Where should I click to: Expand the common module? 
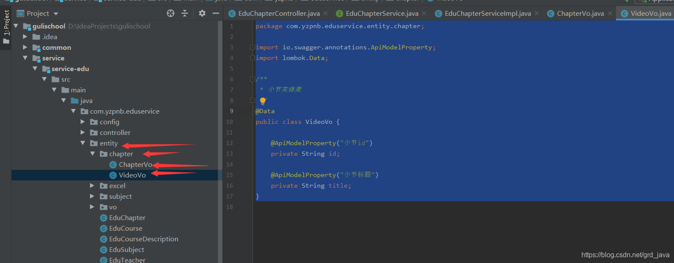(x=25, y=47)
